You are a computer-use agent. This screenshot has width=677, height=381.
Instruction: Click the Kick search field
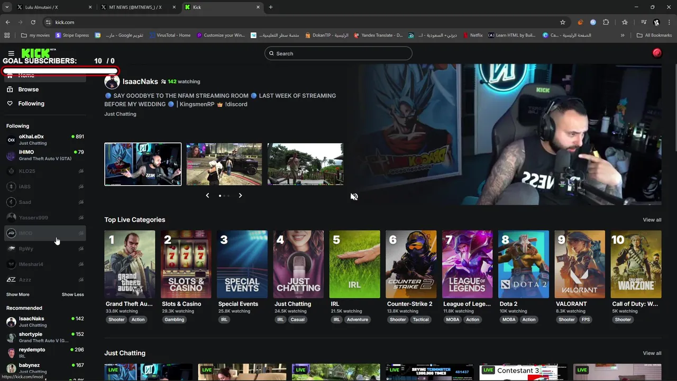click(x=338, y=53)
